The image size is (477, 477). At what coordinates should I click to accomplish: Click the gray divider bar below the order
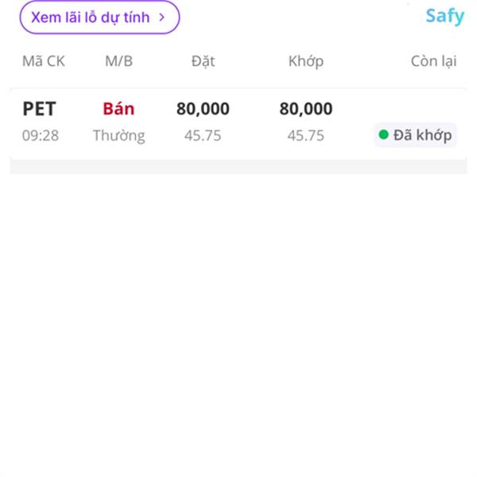point(238,166)
